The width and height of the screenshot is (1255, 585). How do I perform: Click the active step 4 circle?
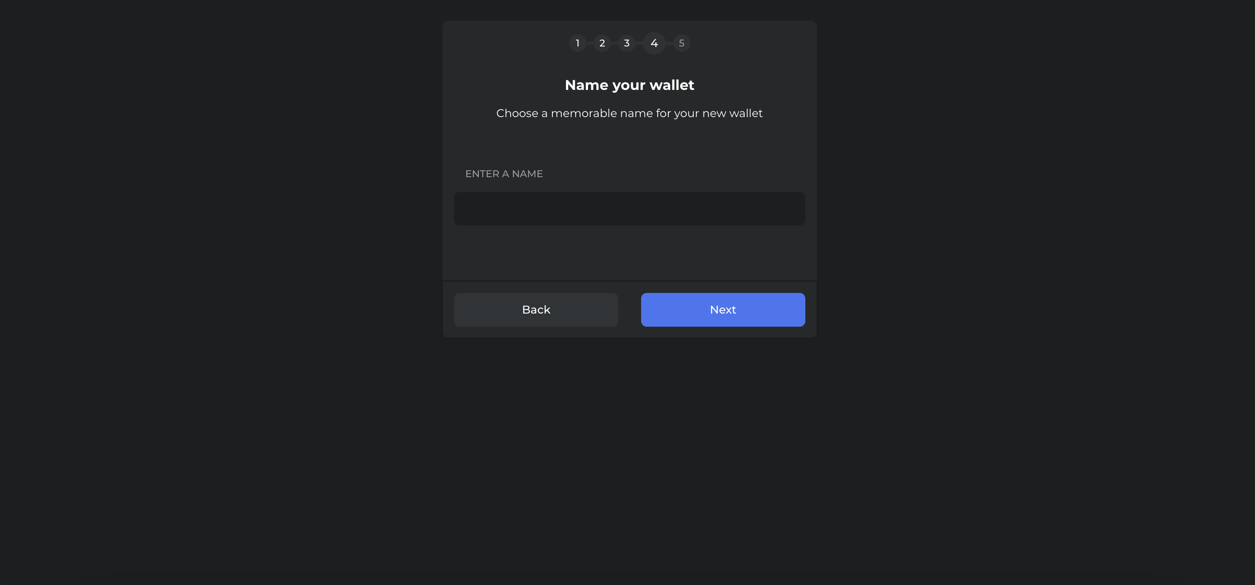coord(654,43)
